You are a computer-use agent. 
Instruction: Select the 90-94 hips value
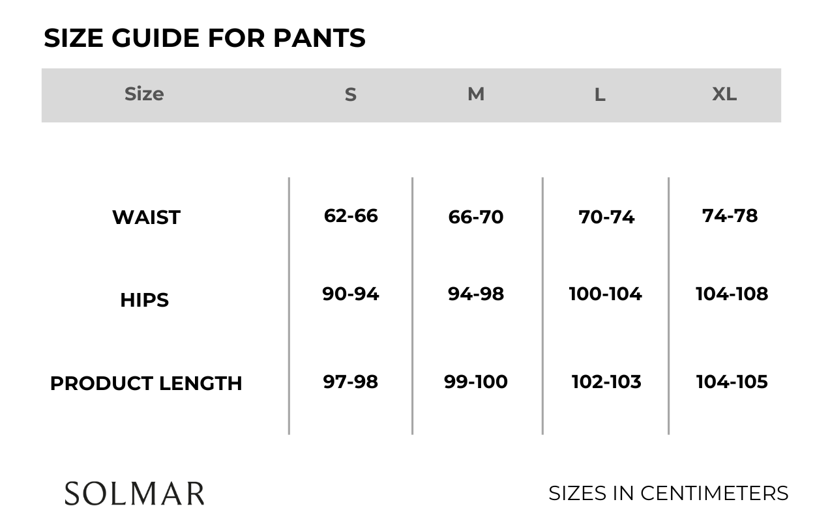351,294
